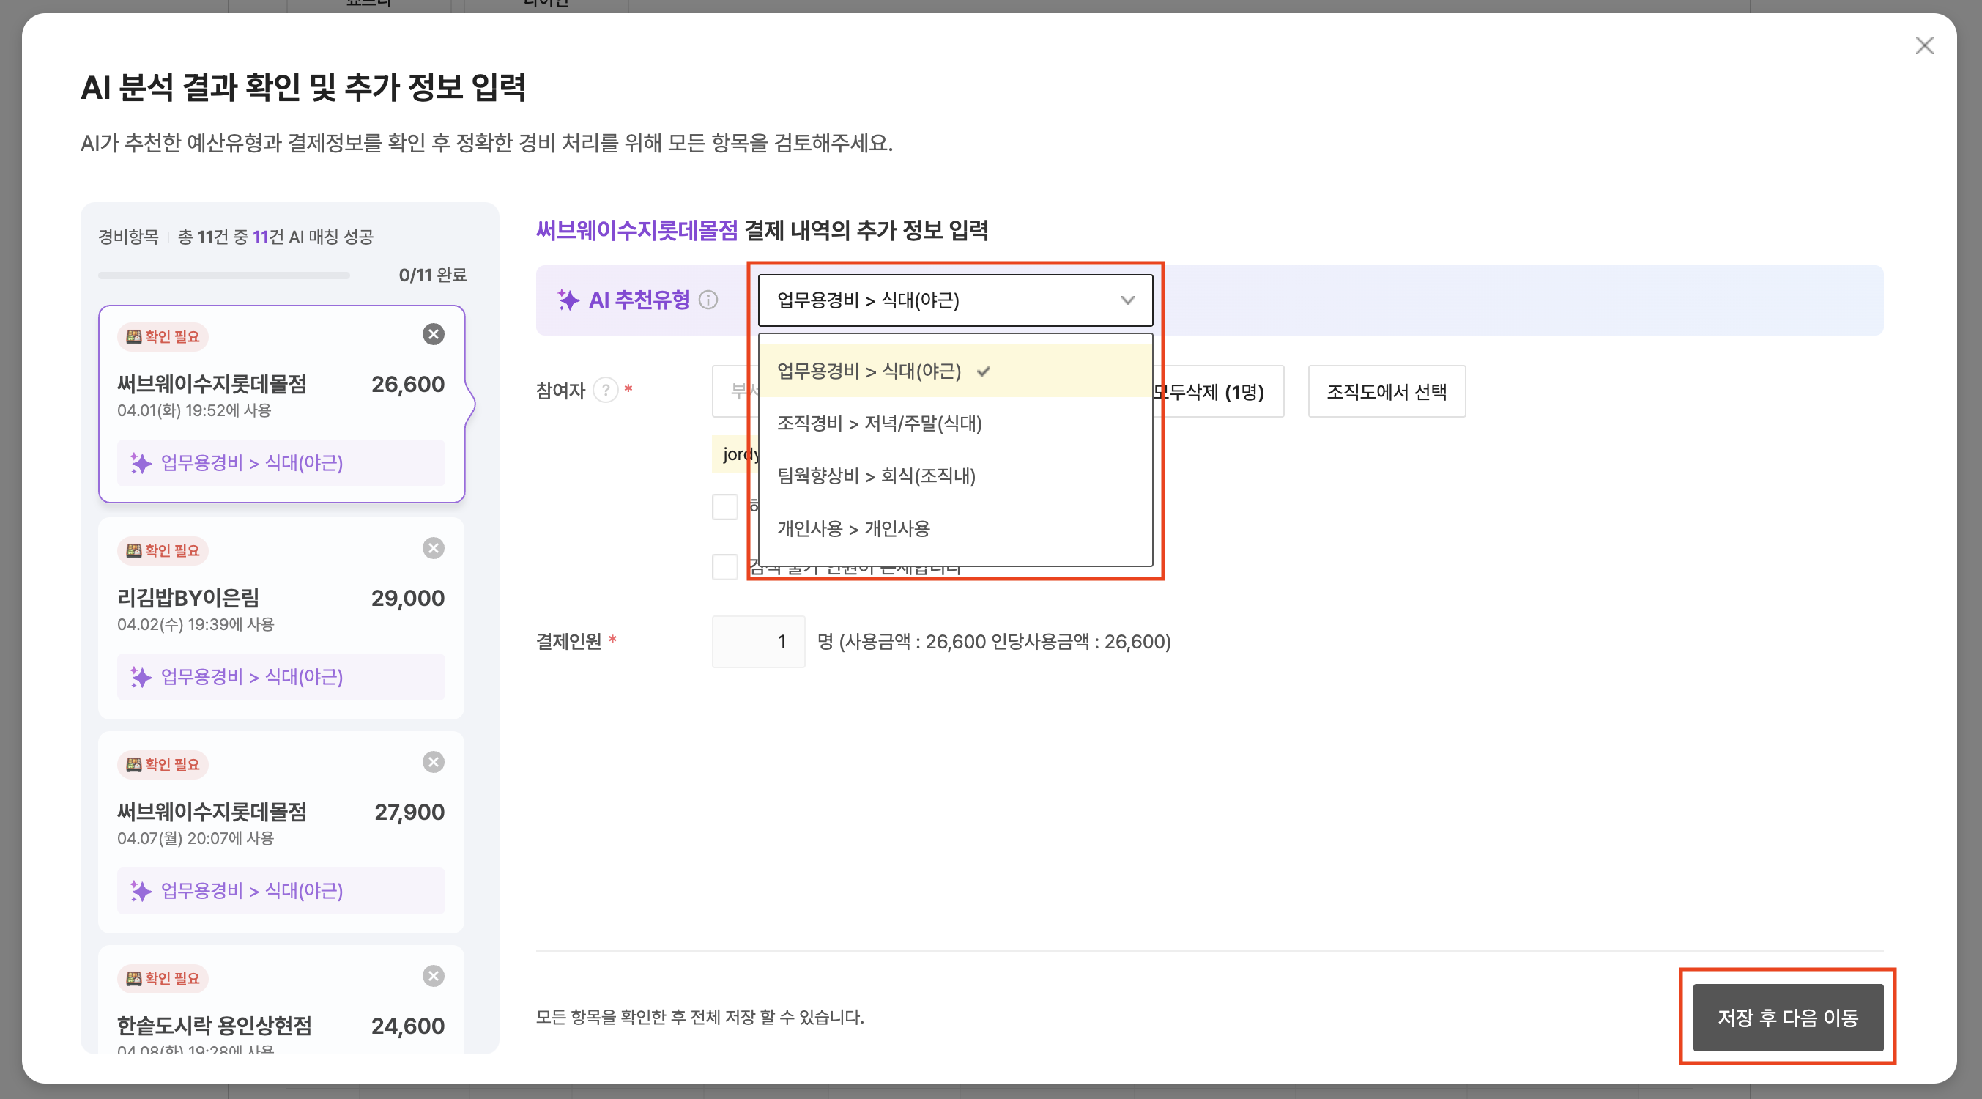This screenshot has height=1099, width=1982.
Task: Select 업무용경비 > 식대(야근) checked option
Action: (x=955, y=371)
